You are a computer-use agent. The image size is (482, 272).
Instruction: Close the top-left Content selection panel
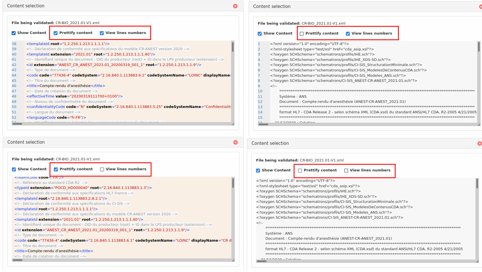[x=235, y=6]
